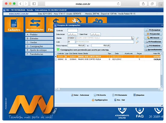166x123 pixels.
Task: Click the Aproveitamento button
Action: (153, 50)
